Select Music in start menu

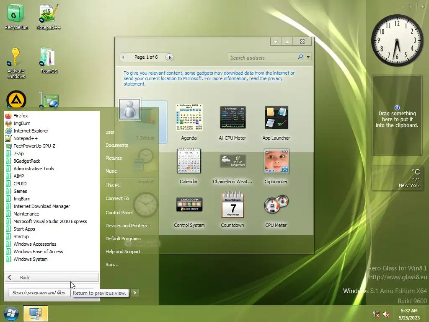tap(111, 171)
